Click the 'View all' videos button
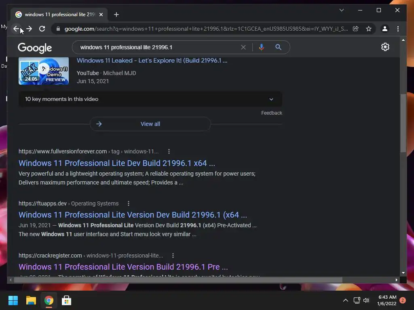This screenshot has height=310, width=414. point(150,124)
